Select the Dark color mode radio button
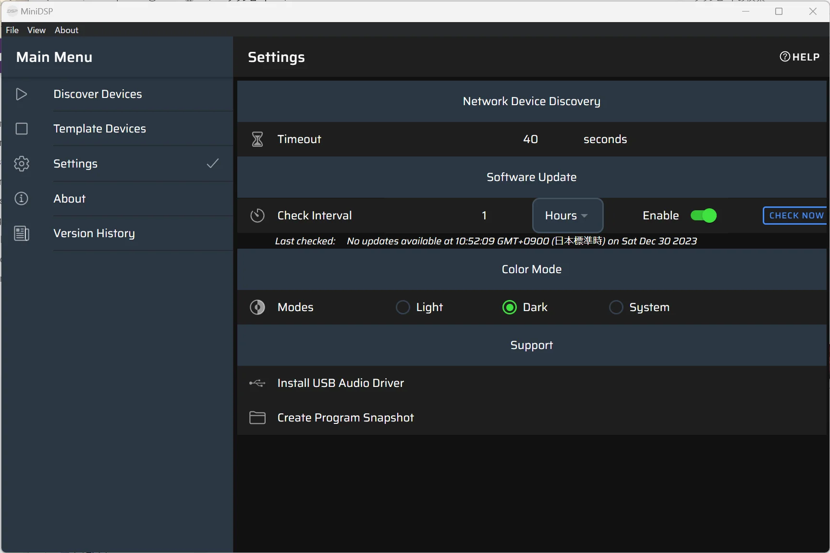The image size is (830, 553). point(509,307)
